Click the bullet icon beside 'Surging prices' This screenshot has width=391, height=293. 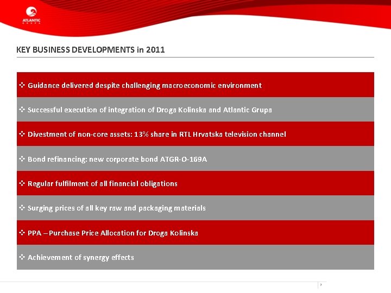(x=22, y=207)
